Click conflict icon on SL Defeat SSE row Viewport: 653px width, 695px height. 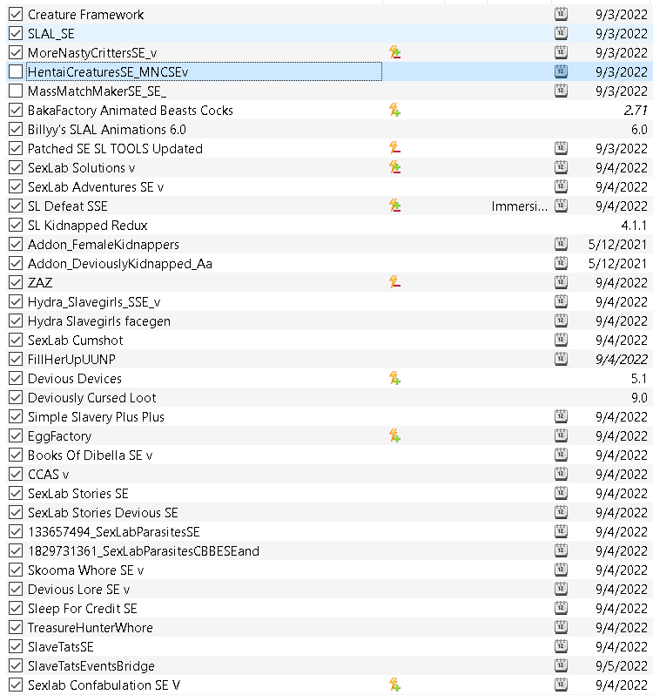pyautogui.click(x=394, y=206)
